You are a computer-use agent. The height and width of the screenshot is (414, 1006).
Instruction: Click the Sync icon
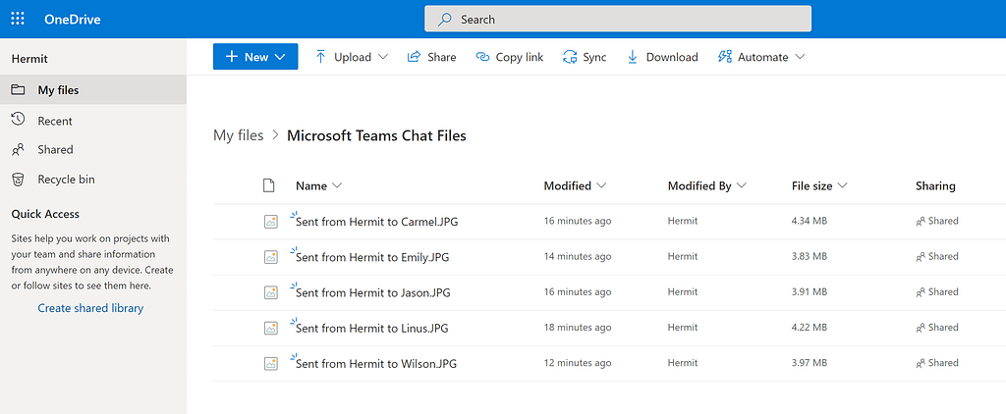tap(570, 57)
